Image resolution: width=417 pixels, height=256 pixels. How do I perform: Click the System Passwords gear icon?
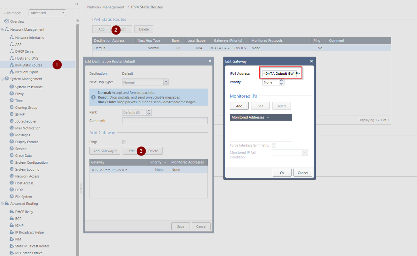coord(12,87)
